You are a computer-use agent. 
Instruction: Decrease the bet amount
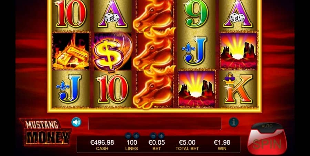(x=153, y=136)
